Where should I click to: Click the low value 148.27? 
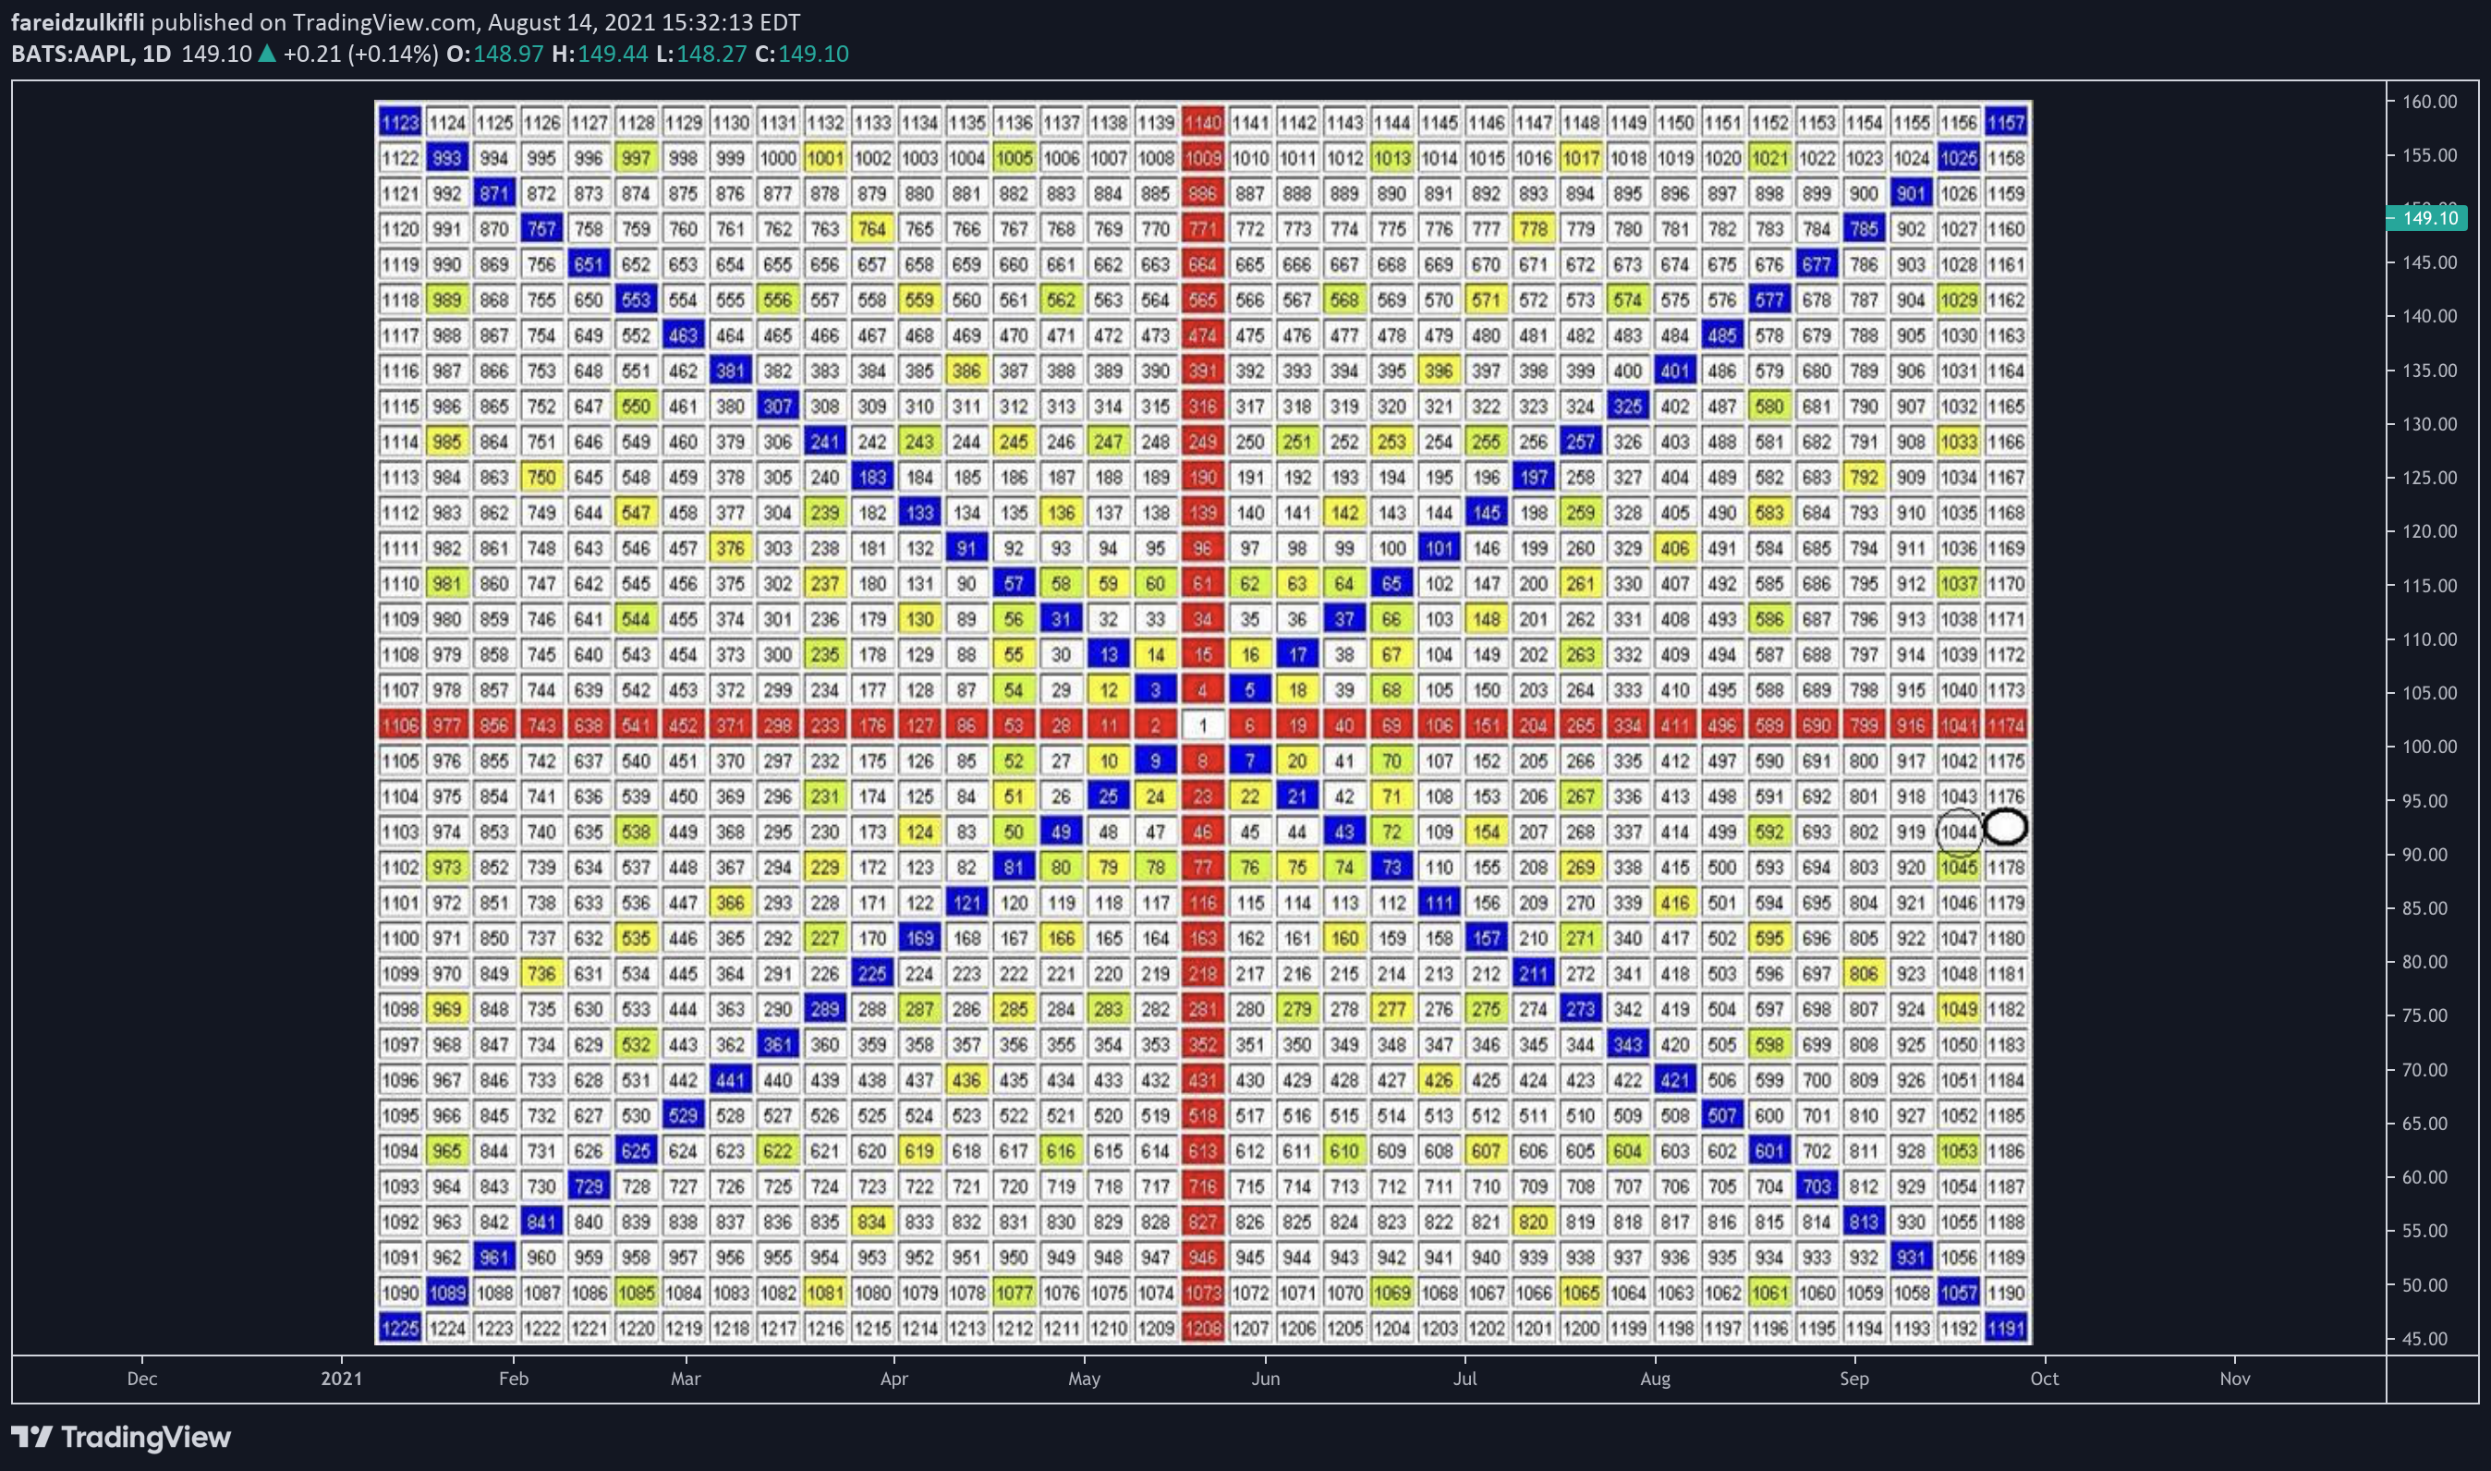click(x=711, y=54)
